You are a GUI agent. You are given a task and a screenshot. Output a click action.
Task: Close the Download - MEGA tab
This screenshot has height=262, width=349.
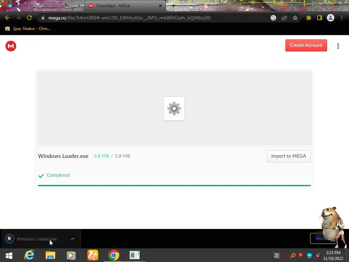click(x=161, y=6)
